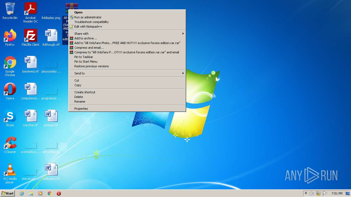Image resolution: width=351 pixels, height=197 pixels.
Task: Select Rename from the context menu
Action: [127, 102]
